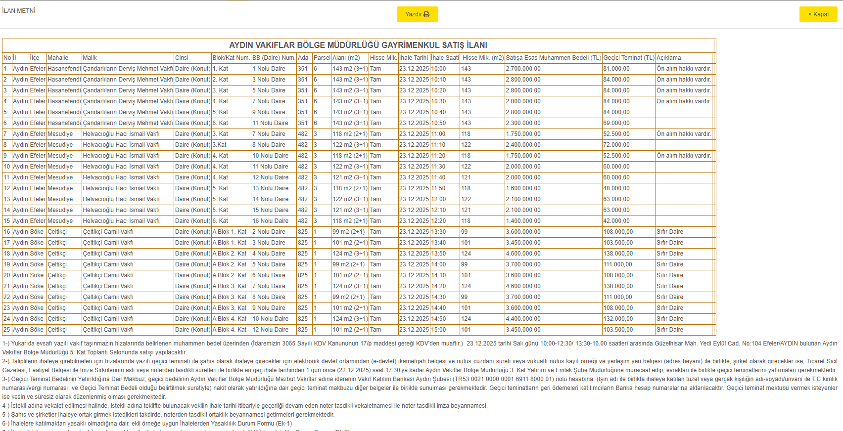The width and height of the screenshot is (843, 431).
Task: Select the Mahalle column header
Action: point(58,58)
